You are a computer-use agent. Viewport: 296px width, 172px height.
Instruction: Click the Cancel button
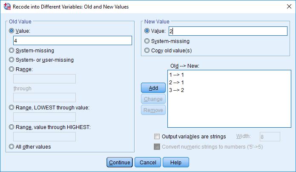148,162
